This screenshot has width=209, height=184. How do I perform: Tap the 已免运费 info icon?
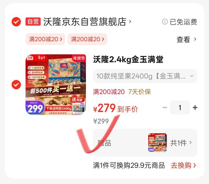[x=165, y=22]
